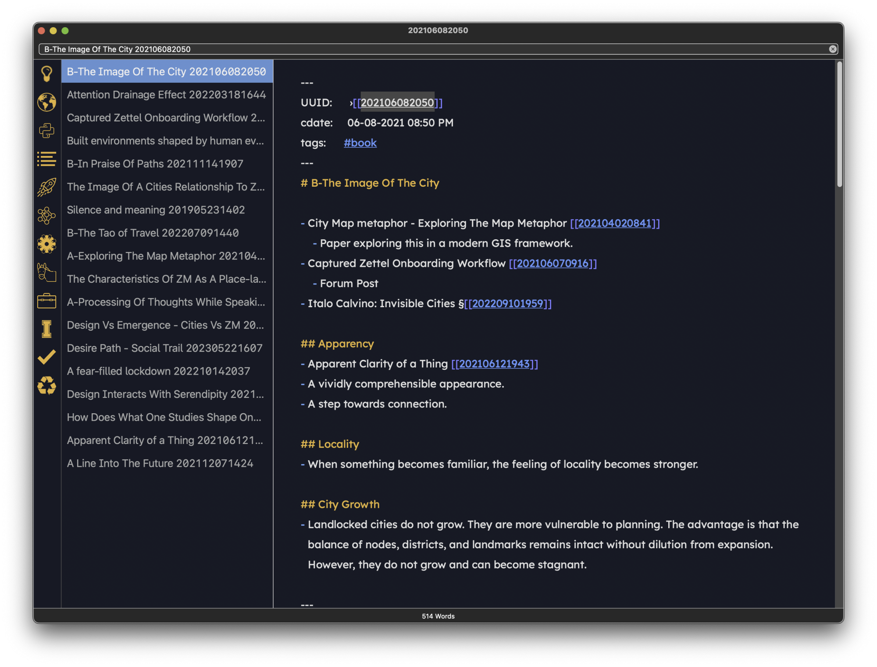Viewport: 877px width, 667px height.
Task: Select note A Line Into The Future
Action: tap(167, 463)
